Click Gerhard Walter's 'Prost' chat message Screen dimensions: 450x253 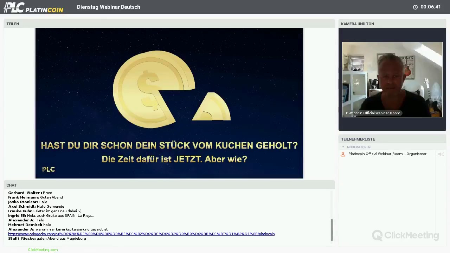coord(30,193)
